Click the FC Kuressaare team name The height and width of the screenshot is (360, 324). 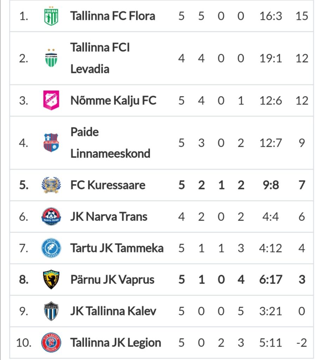point(108,185)
